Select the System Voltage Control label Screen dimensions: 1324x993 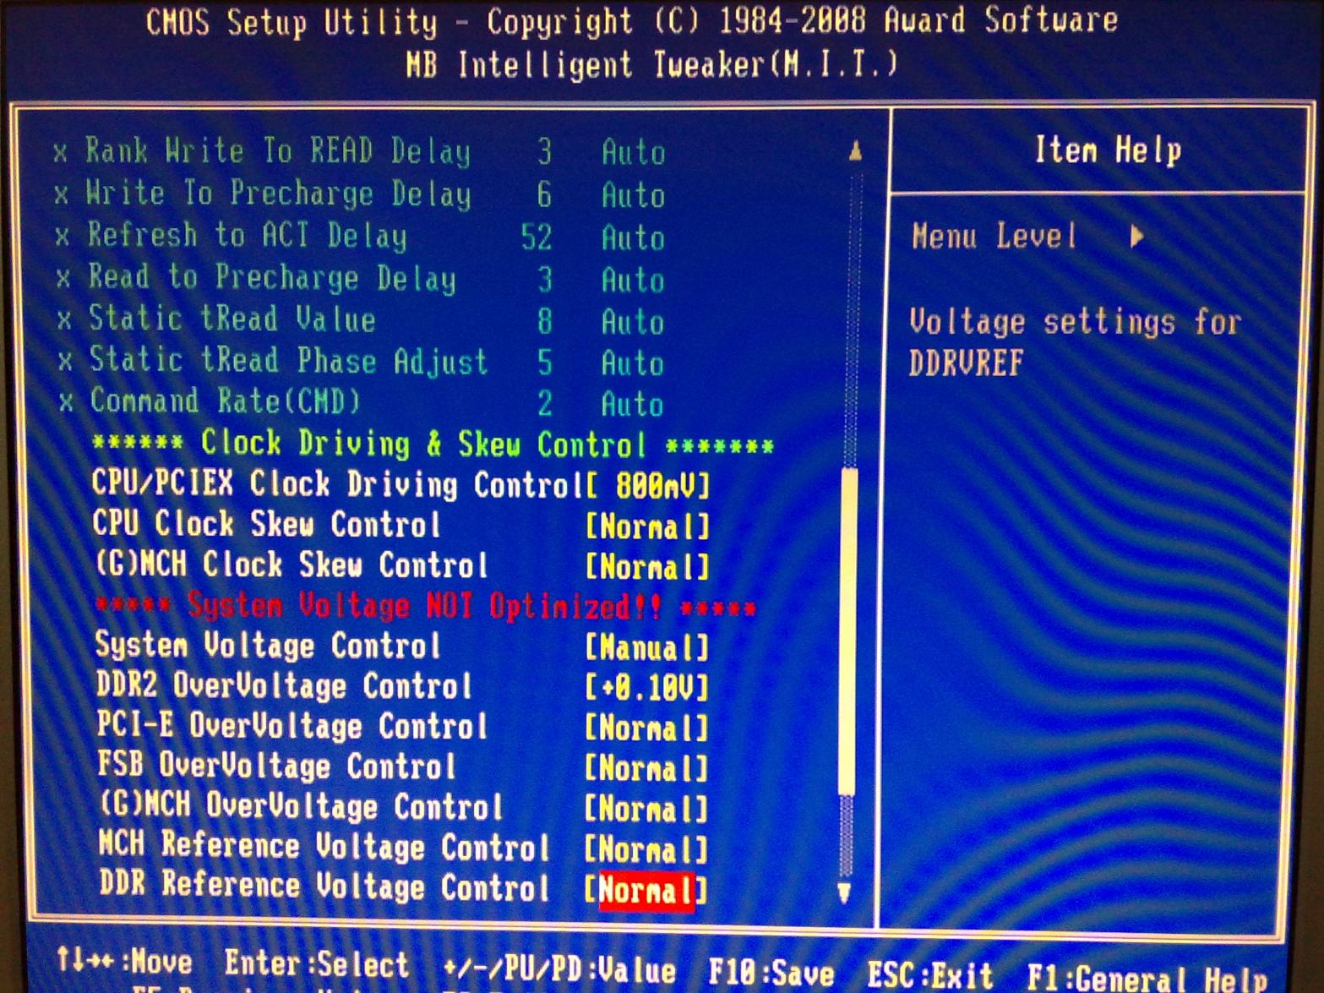tap(268, 647)
